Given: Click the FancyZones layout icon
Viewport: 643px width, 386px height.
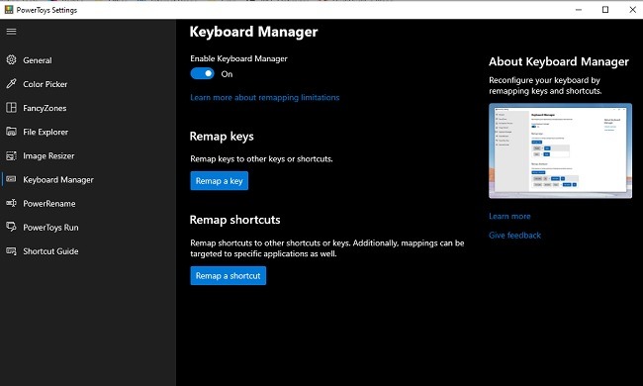Looking at the screenshot, I should (11, 108).
